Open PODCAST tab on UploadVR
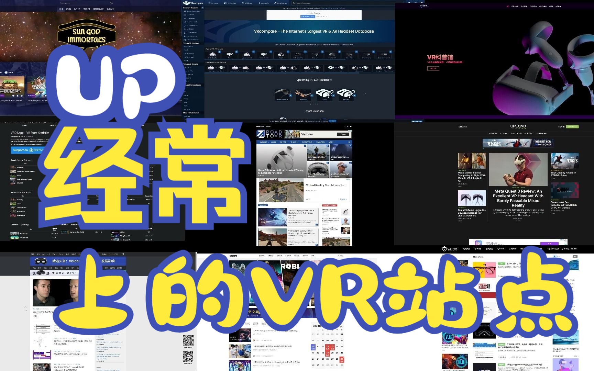 pos(529,134)
